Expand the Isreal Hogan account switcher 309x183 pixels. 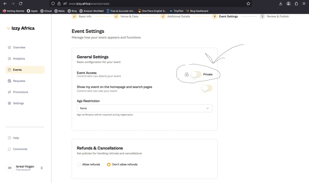tap(42, 168)
